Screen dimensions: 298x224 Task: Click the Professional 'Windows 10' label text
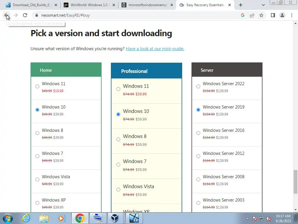coord(136,111)
